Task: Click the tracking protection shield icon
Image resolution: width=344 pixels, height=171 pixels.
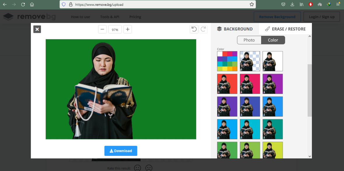Action: coord(64,4)
